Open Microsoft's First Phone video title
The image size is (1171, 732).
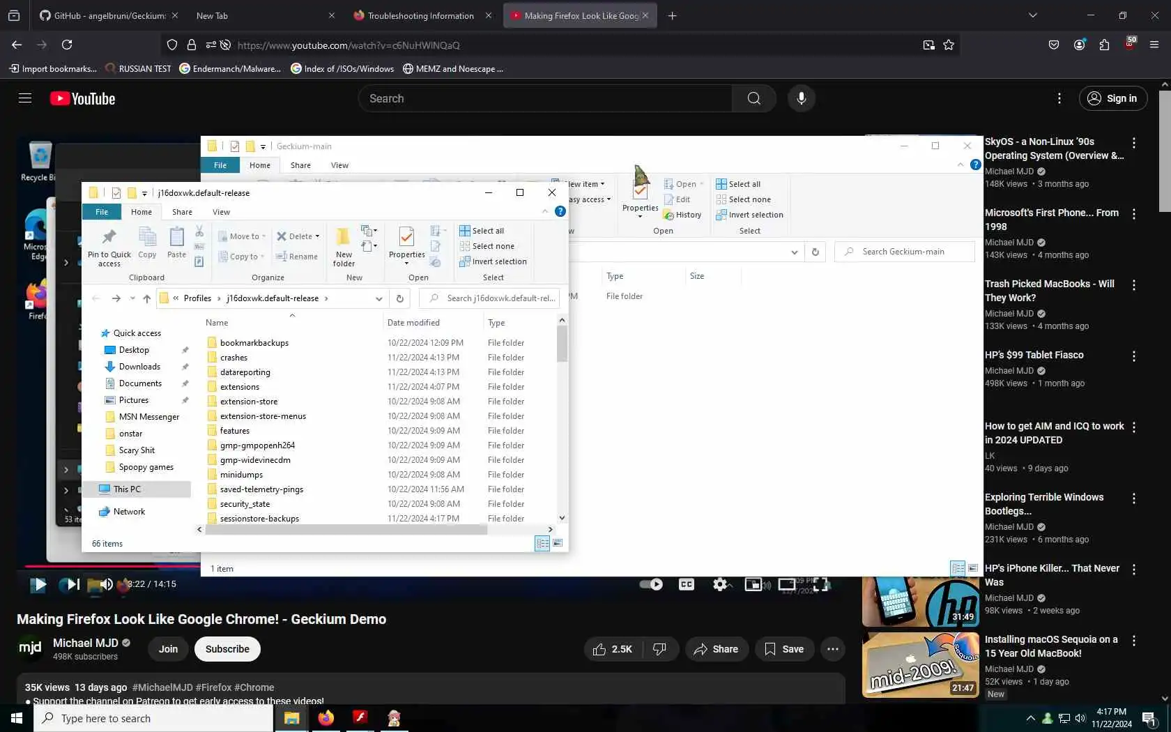point(1052,220)
